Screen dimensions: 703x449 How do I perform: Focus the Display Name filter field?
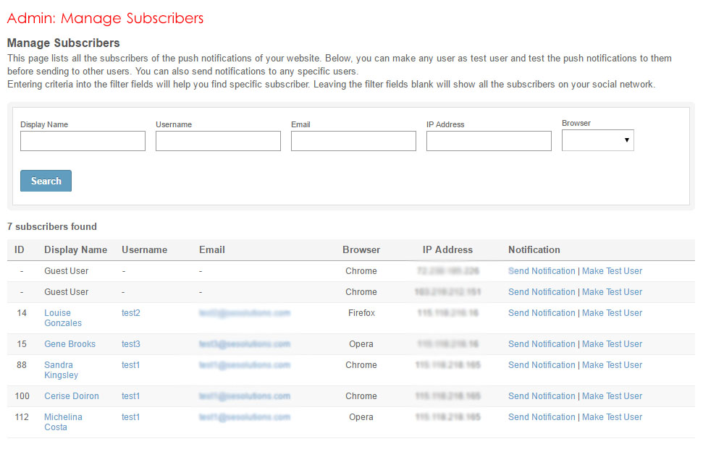point(83,141)
